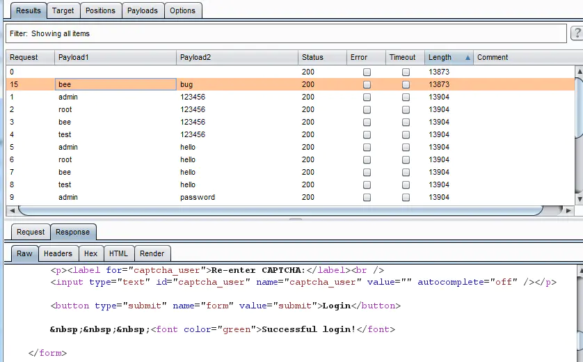Sort by the Length column header
The width and height of the screenshot is (583, 362).
click(x=449, y=57)
